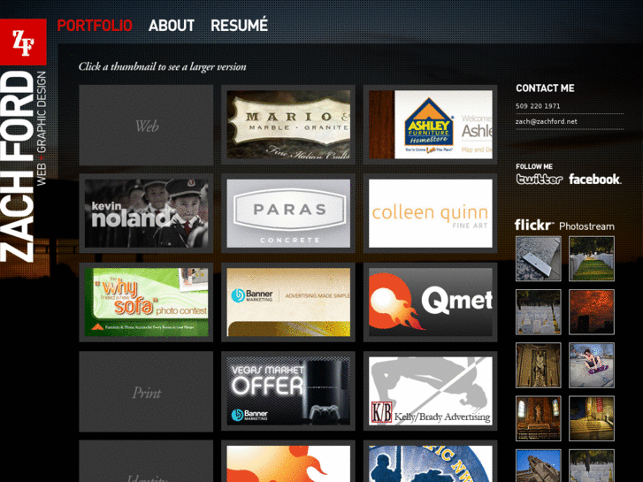Image resolution: width=643 pixels, height=482 pixels.
Task: Click the Zach Ford vertical site title
Action: click(x=17, y=167)
